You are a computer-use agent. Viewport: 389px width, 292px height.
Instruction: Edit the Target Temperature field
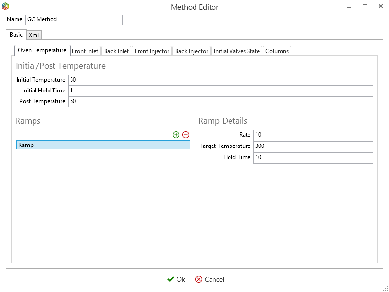313,146
